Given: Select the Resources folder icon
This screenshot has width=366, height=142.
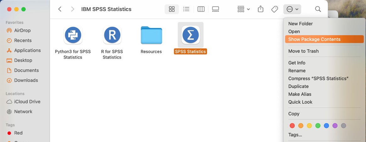Looking at the screenshot, I should 151,35.
